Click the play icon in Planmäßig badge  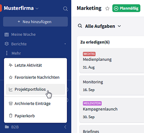pos(116,8)
